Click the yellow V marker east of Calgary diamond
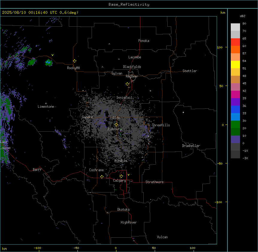 click(x=128, y=175)
